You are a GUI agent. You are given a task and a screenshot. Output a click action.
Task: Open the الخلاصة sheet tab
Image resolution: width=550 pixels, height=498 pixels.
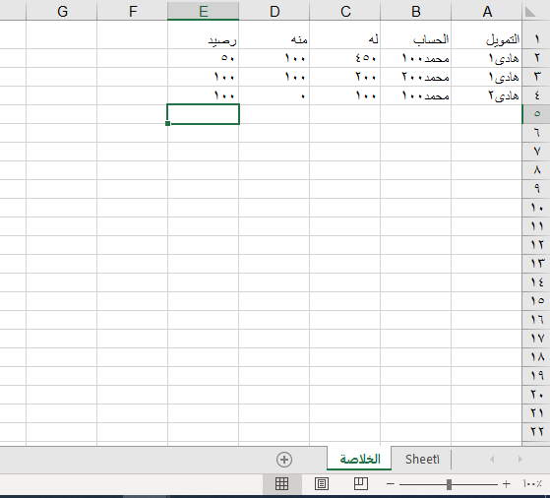pos(359,459)
